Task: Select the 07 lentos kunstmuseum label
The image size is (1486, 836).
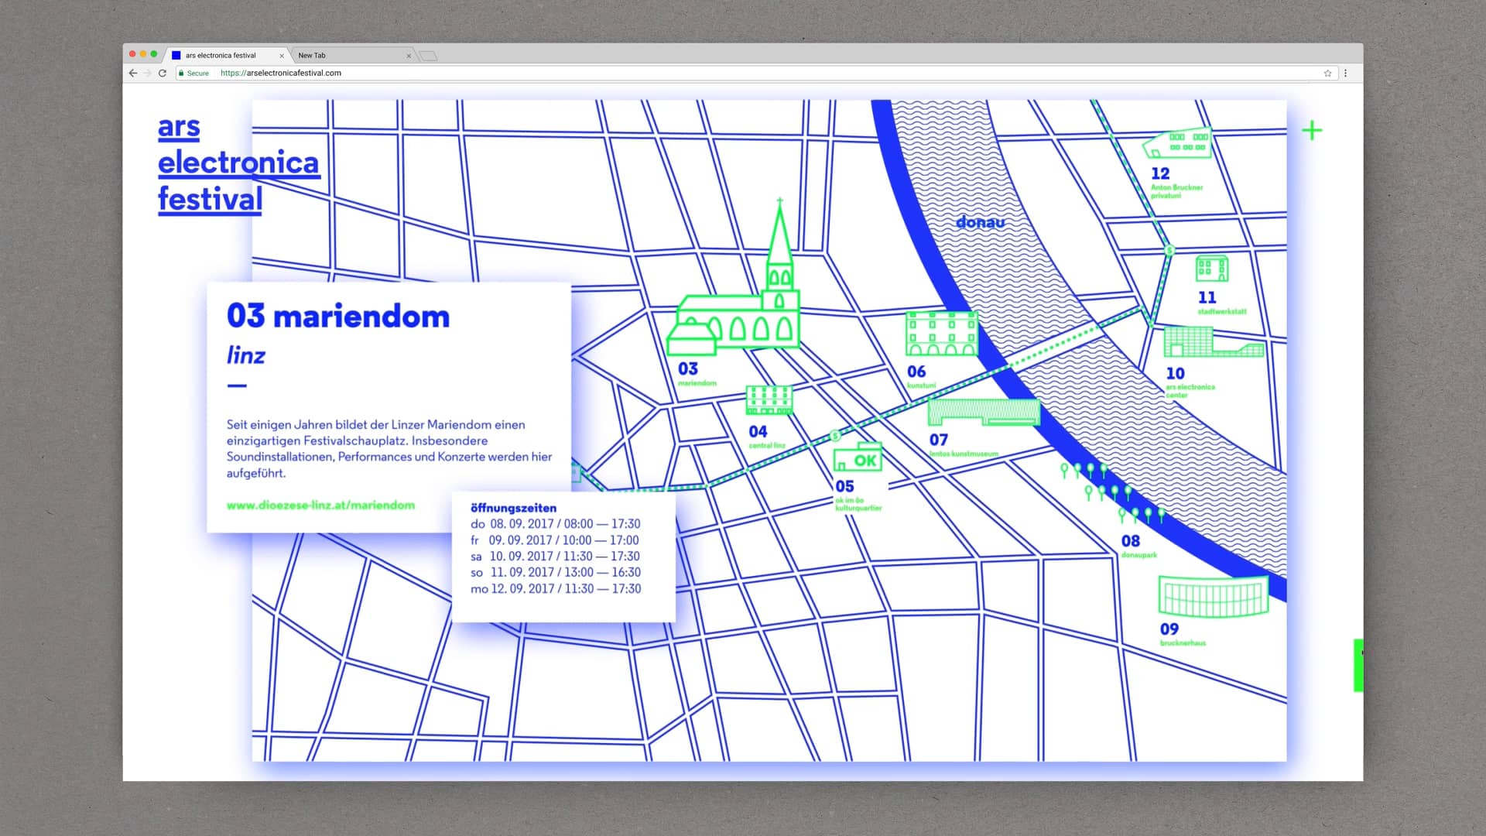Action: tap(964, 444)
